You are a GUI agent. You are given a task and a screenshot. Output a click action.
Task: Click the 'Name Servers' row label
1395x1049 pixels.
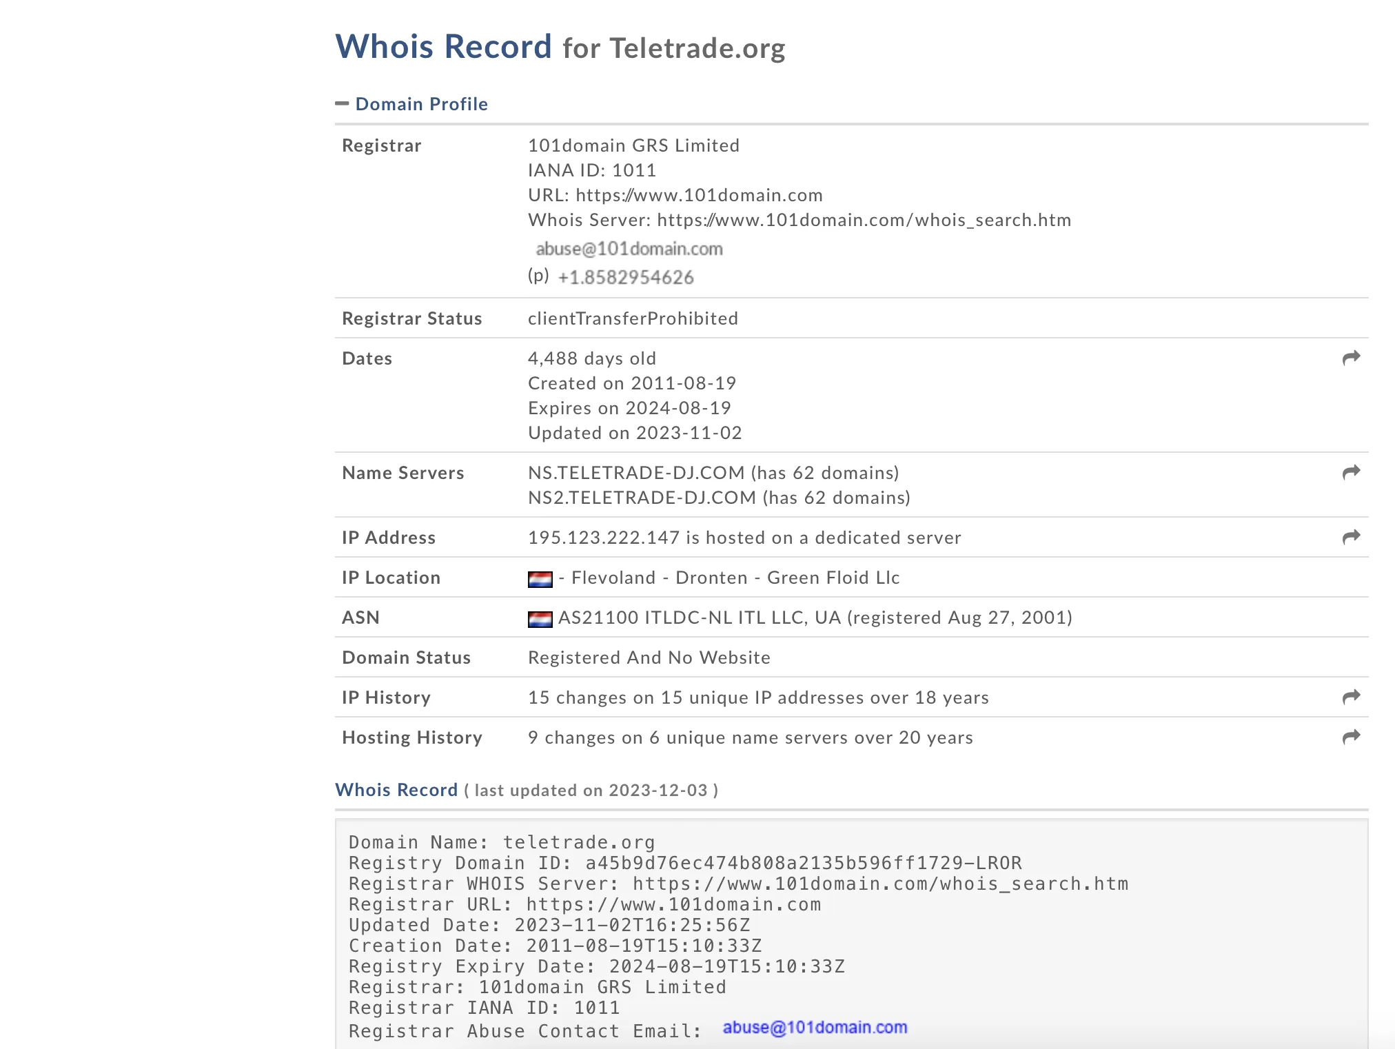point(403,473)
